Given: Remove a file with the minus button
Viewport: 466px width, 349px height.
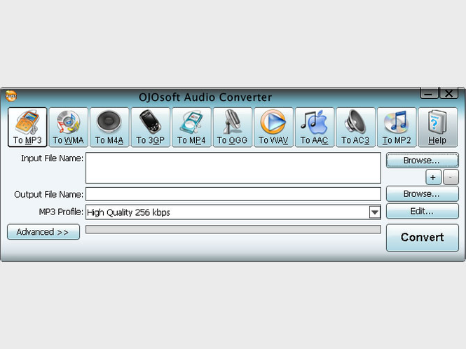Looking at the screenshot, I should [x=451, y=177].
